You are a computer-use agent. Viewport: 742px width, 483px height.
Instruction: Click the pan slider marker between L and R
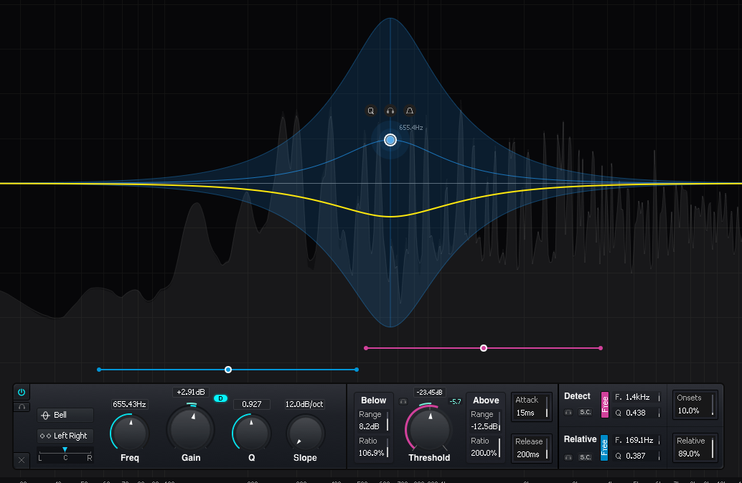(x=65, y=449)
